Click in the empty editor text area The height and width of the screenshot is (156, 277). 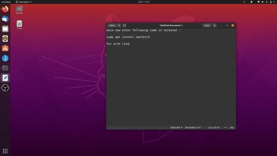pyautogui.click(x=171, y=85)
